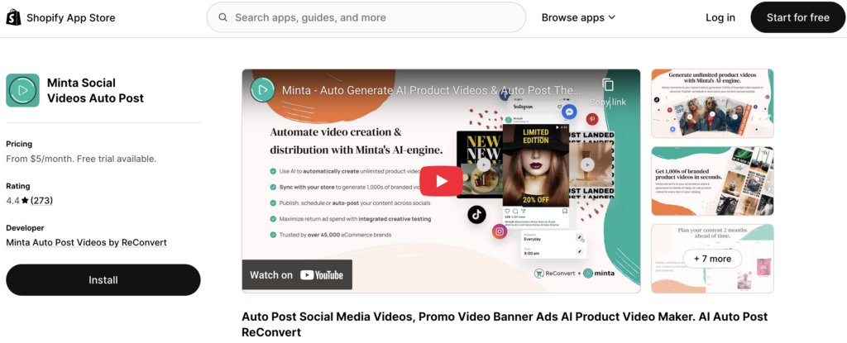Click the Minta app icon in sidebar

pos(22,90)
